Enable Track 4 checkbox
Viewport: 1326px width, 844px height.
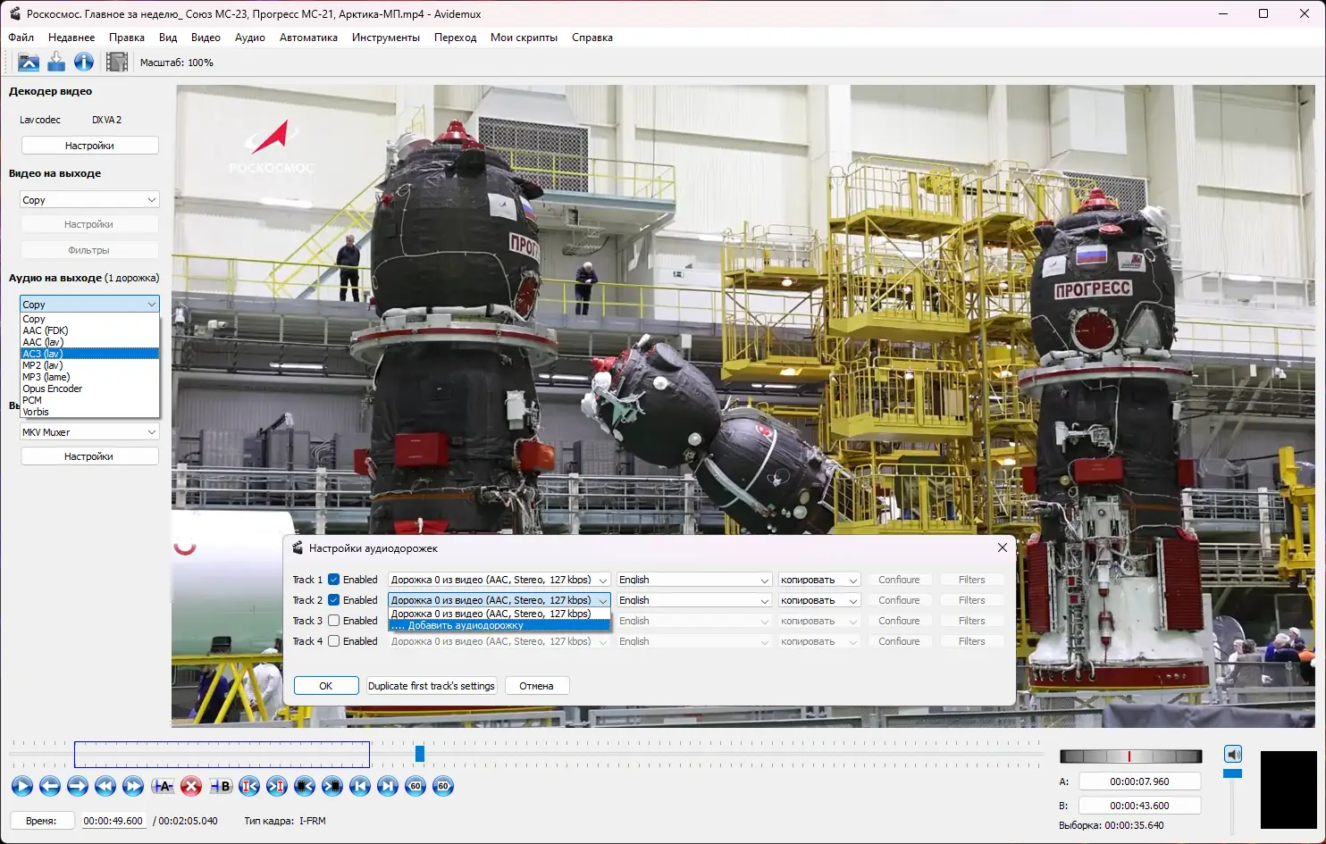[x=334, y=641]
